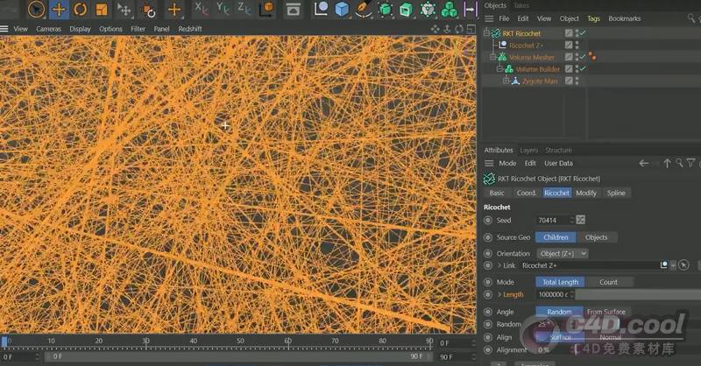
Task: Toggle Ricochet Z+ visibility dots
Action: pyautogui.click(x=577, y=46)
